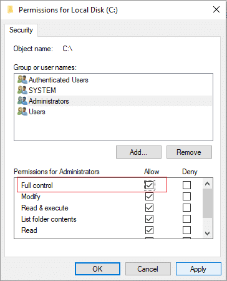Viewport: 227px width, 281px height.
Task: Toggle Allow checkbox for Read
Action: (149, 230)
